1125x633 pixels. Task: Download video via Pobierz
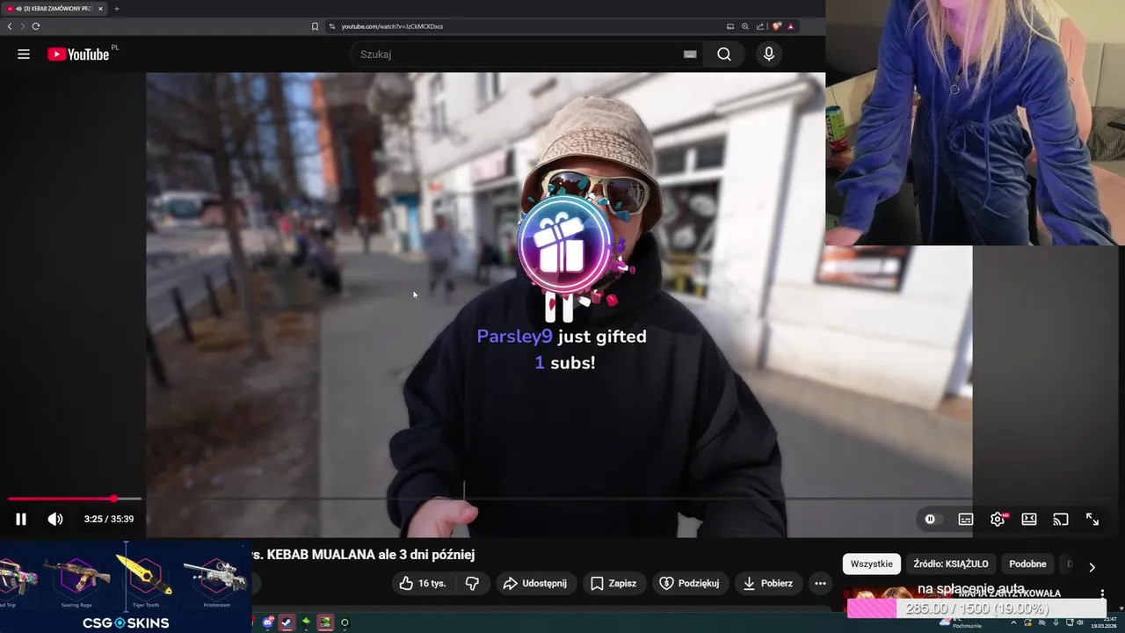(x=768, y=583)
